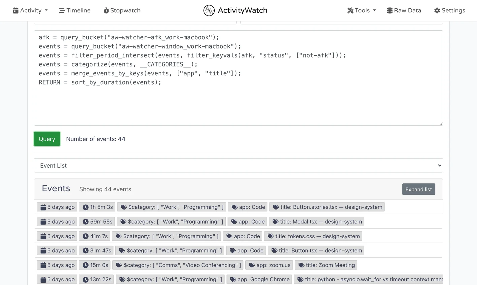
Task: Click the calendar icon in the Activity menu
Action: 16,11
